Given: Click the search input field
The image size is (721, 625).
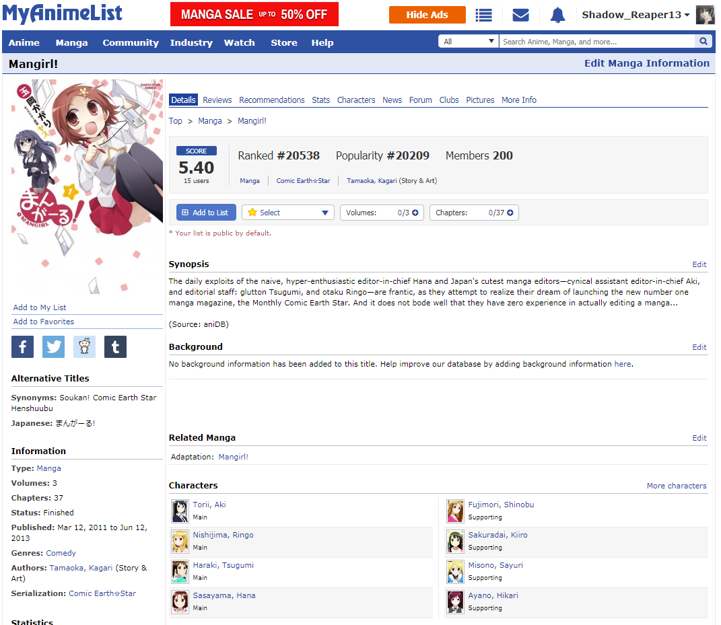Looking at the screenshot, I should point(596,42).
